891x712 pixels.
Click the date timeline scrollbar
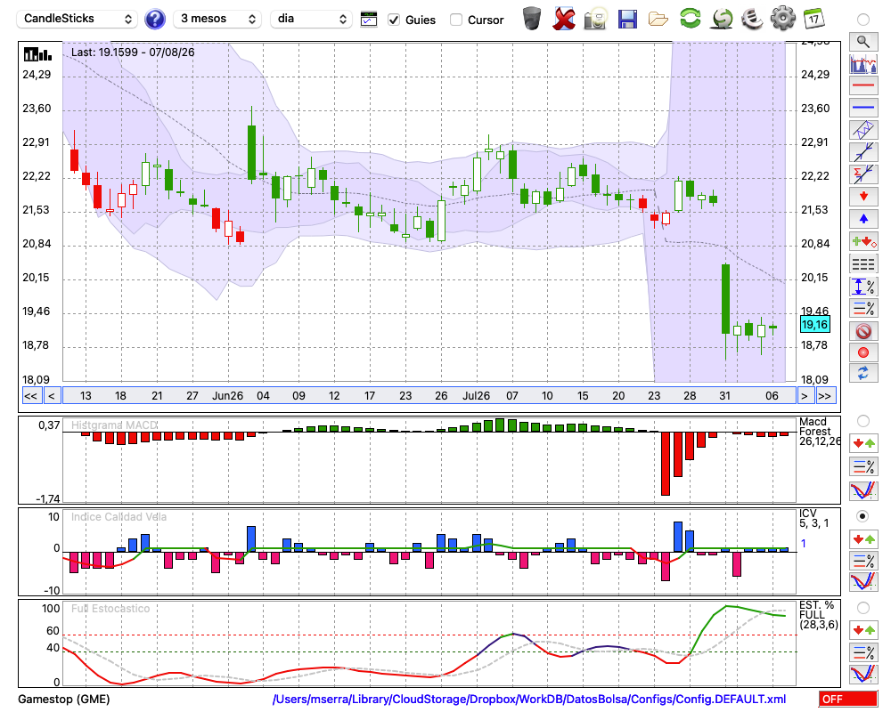click(x=429, y=396)
